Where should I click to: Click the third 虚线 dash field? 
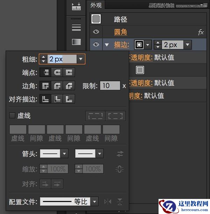pos(93,129)
